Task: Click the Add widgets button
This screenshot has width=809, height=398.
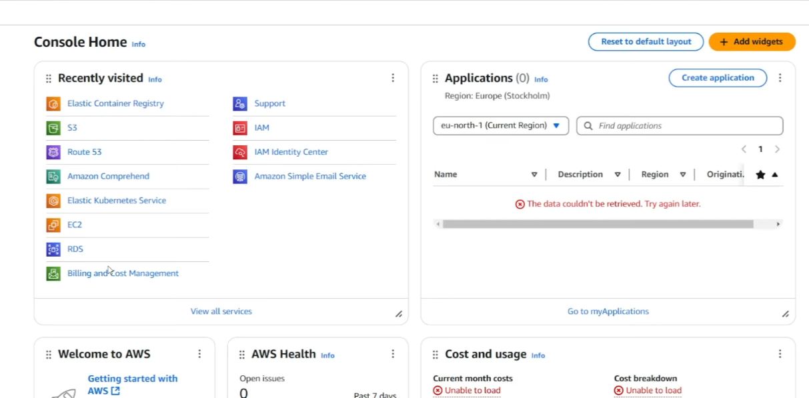Action: tap(752, 41)
